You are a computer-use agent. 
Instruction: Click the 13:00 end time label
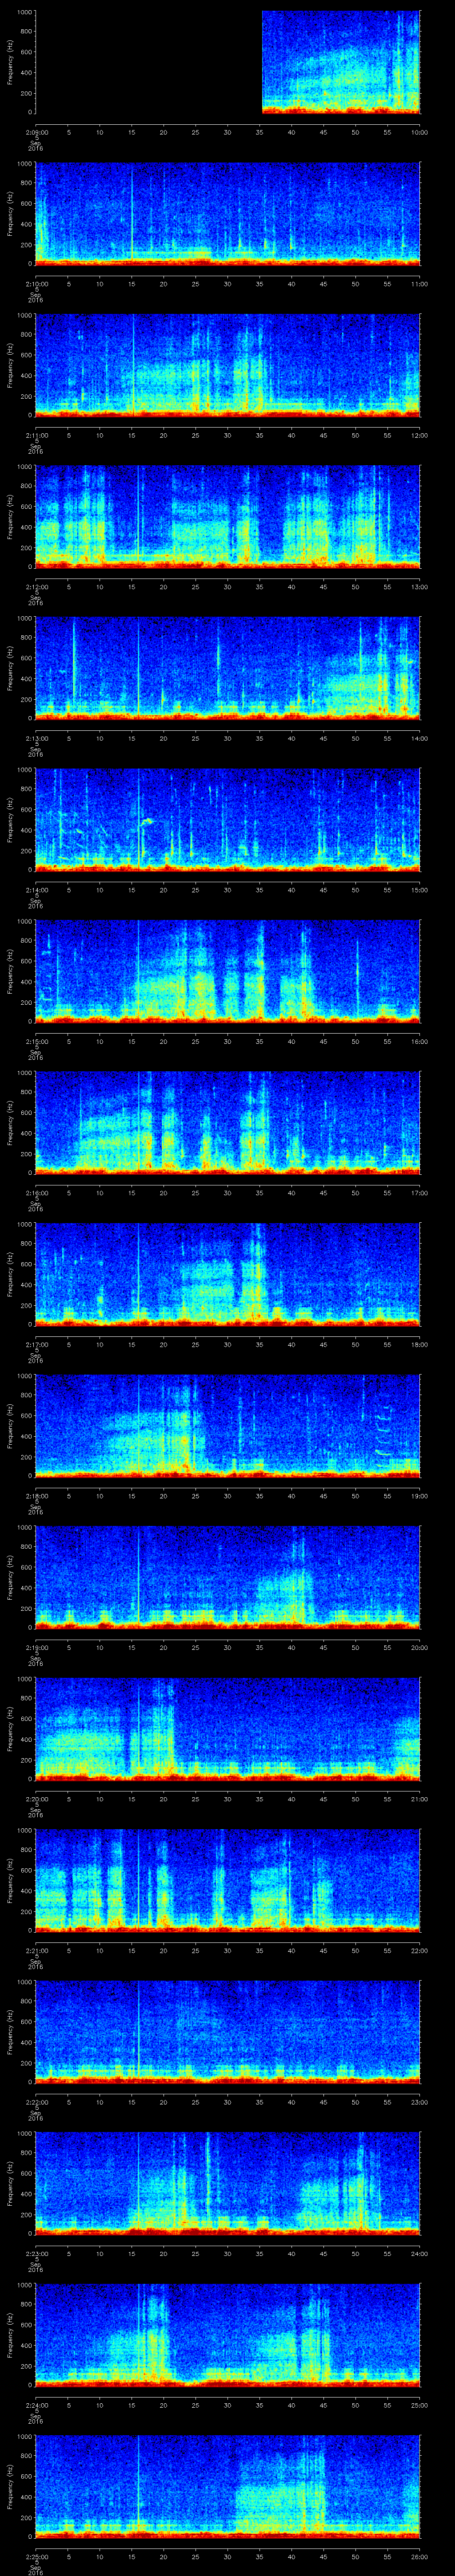[419, 586]
